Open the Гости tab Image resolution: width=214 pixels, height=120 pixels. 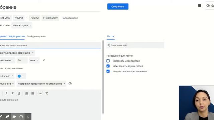pyautogui.click(x=111, y=36)
